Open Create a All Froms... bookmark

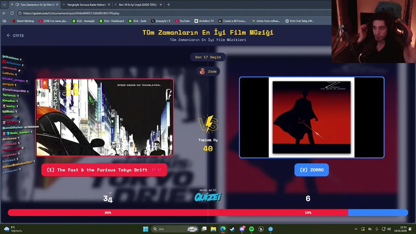pyautogui.click(x=232, y=21)
